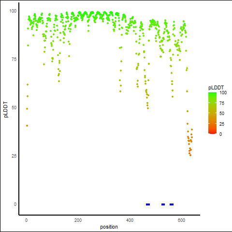Screen dimensions: 232x232
Task: Click the y-axis tick label 50
Action: pyautogui.click(x=14, y=108)
